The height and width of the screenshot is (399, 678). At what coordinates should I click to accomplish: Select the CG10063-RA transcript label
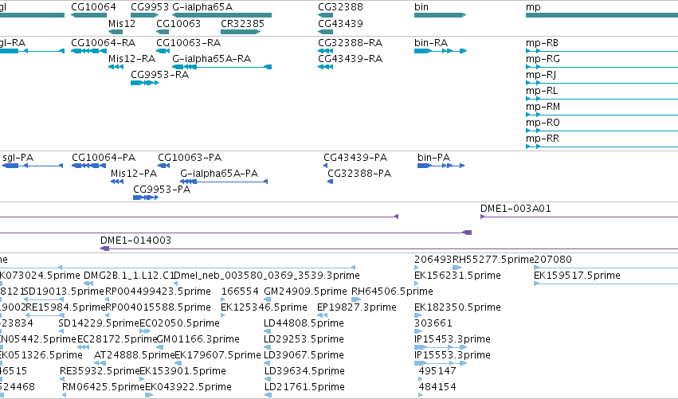[188, 43]
